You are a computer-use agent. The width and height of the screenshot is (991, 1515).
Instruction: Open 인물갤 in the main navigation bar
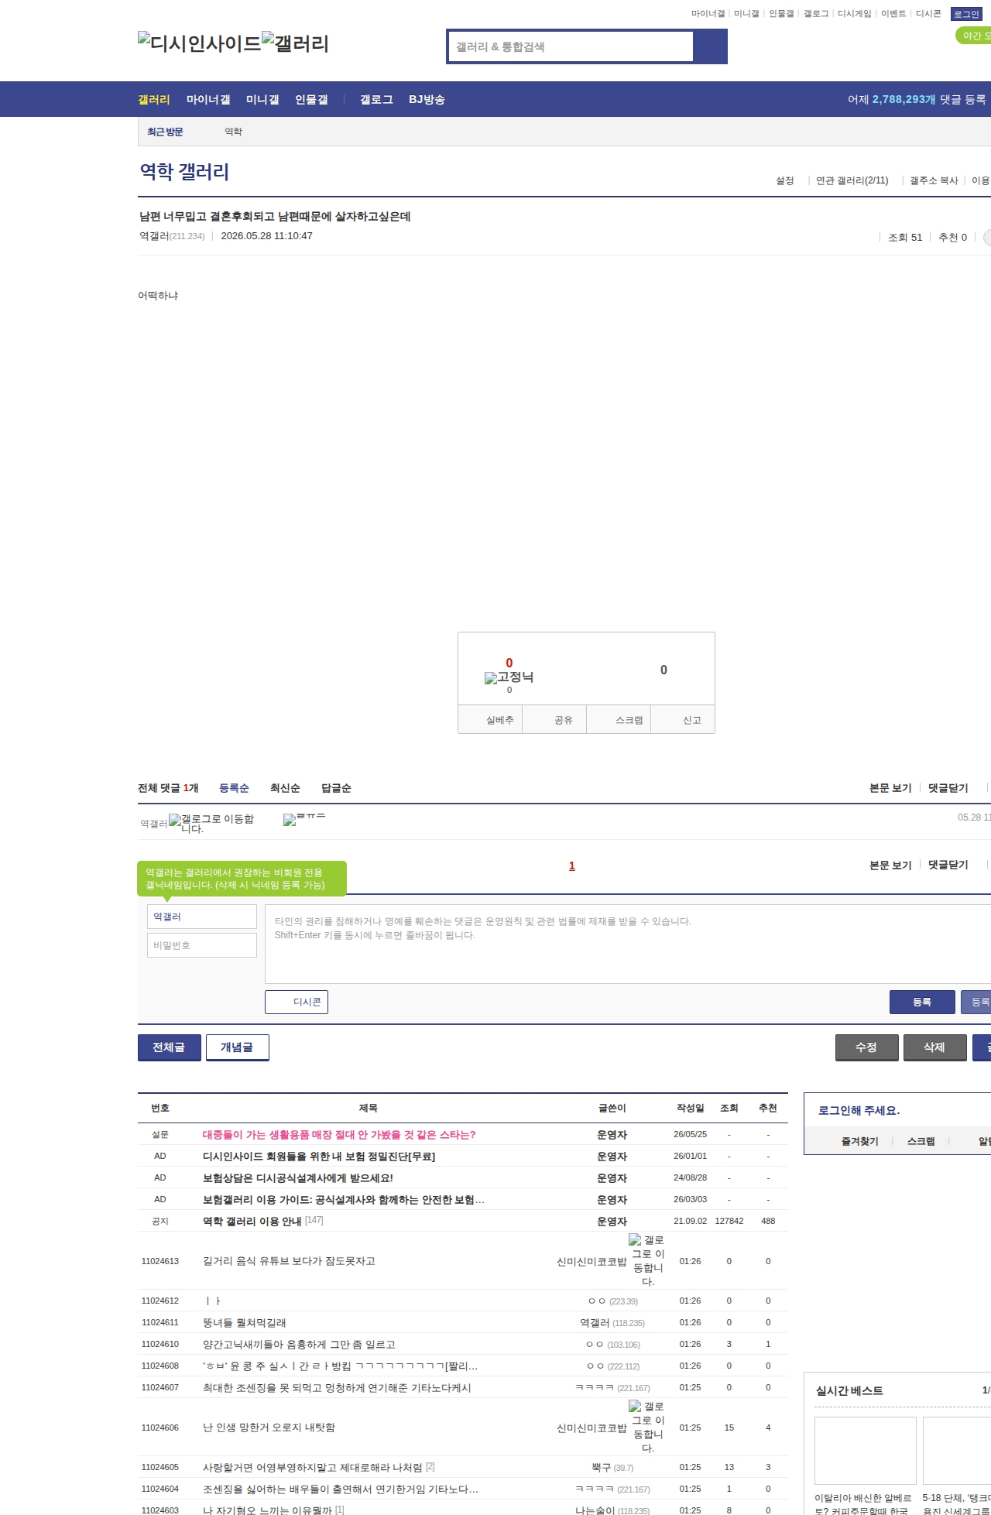311,99
